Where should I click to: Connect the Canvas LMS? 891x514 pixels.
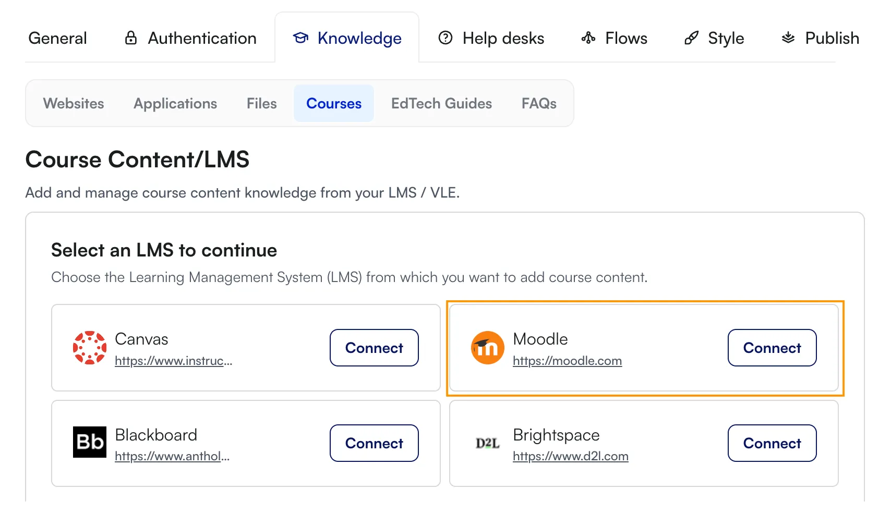[374, 348]
